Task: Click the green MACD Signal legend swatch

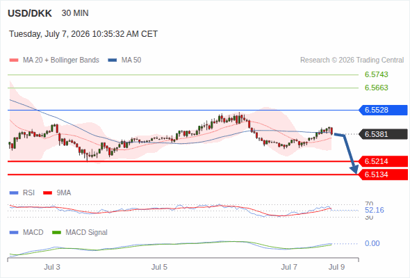Action: 56,232
